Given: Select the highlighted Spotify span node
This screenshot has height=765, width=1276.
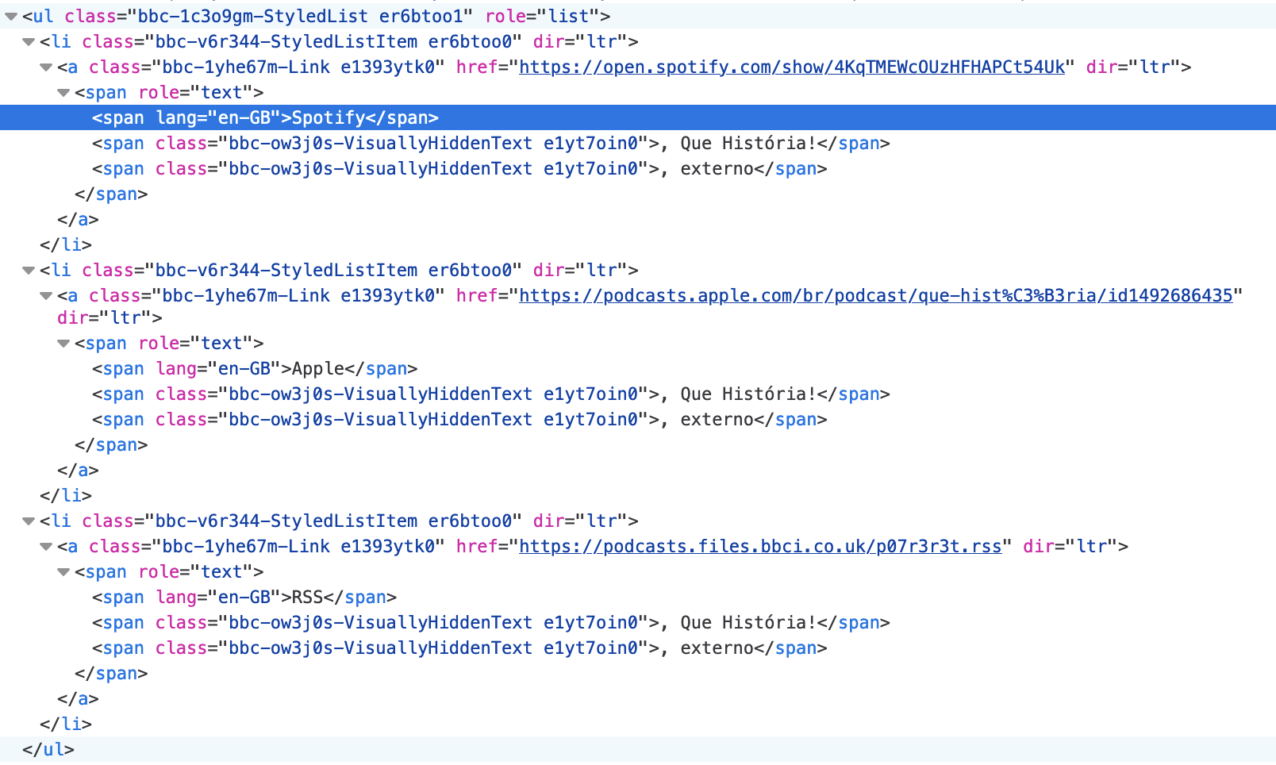Looking at the screenshot, I should (262, 117).
